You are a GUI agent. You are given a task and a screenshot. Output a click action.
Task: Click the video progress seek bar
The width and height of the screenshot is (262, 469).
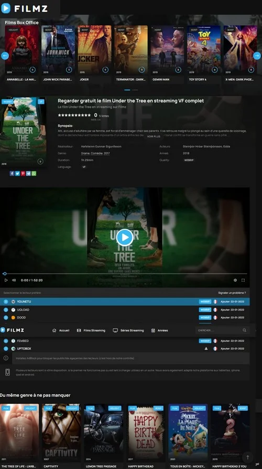125,274
